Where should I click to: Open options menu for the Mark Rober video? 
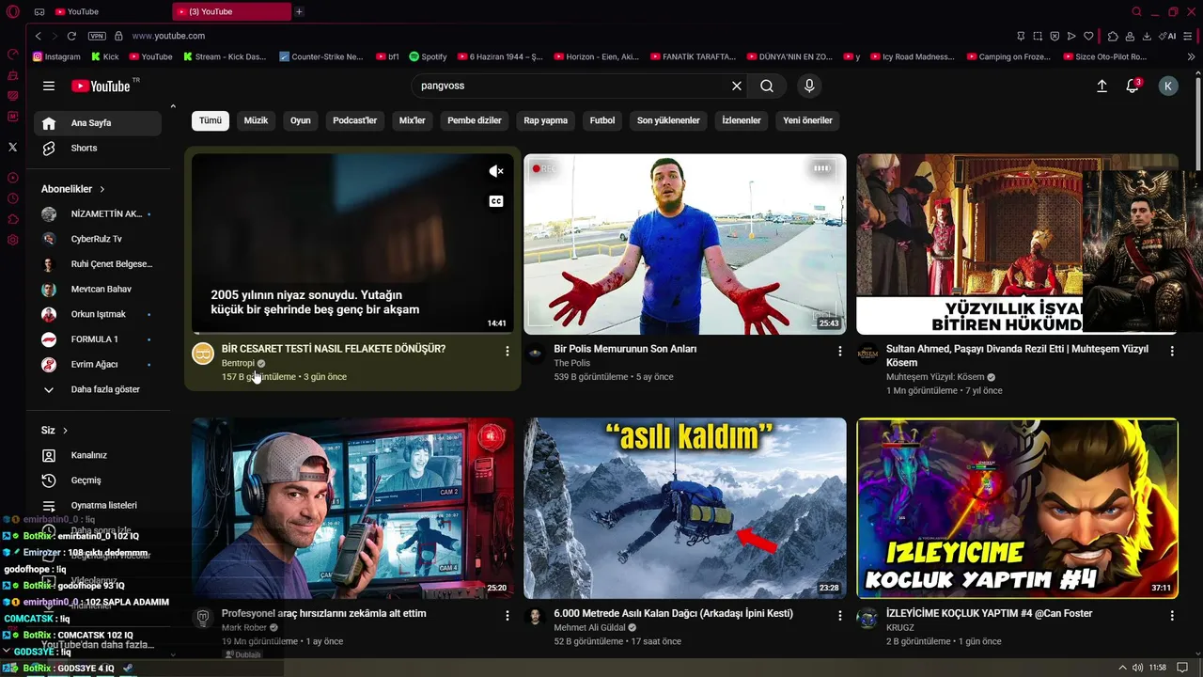508,615
